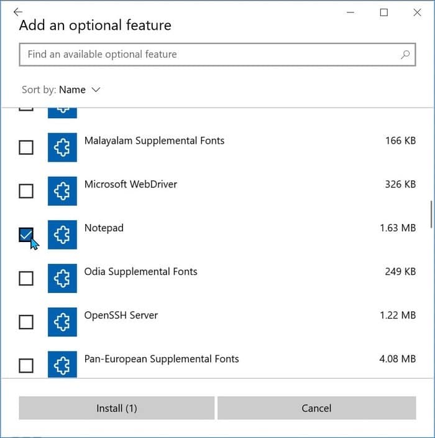Click the 1.22 MB size value
The width and height of the screenshot is (435, 438).
pos(398,315)
